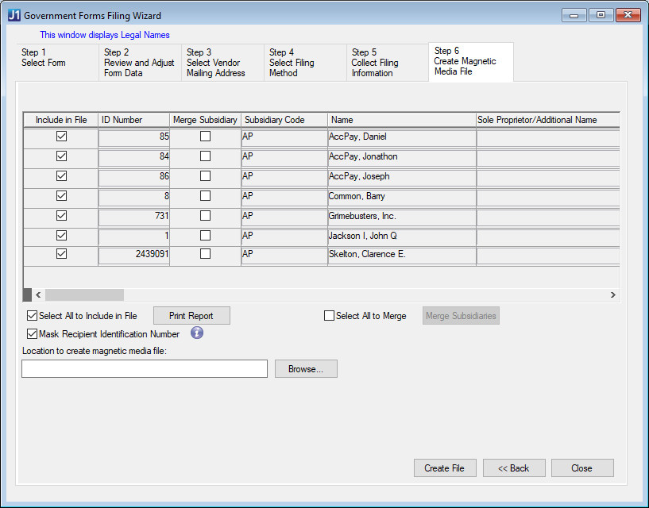
Task: Uncheck Include in File for Skelton, Clarence E.
Action: [61, 253]
